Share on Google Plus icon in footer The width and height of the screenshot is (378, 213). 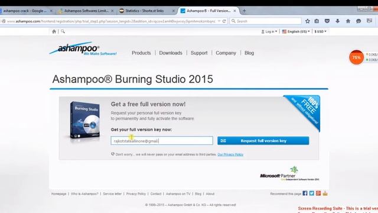click(x=318, y=193)
